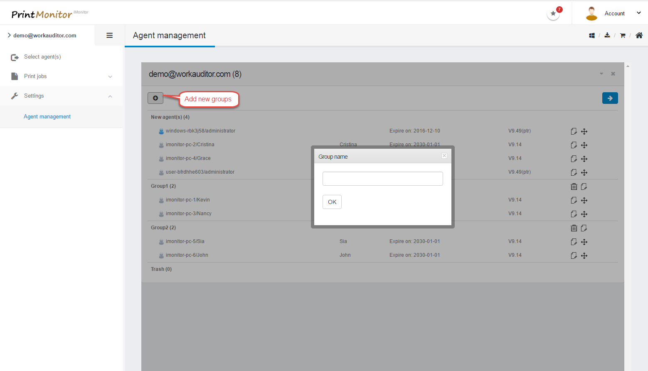Image resolution: width=648 pixels, height=371 pixels.
Task: Open the starred notifications badge icon
Action: click(553, 14)
